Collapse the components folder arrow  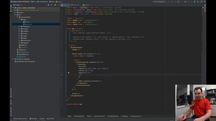pos(17,17)
